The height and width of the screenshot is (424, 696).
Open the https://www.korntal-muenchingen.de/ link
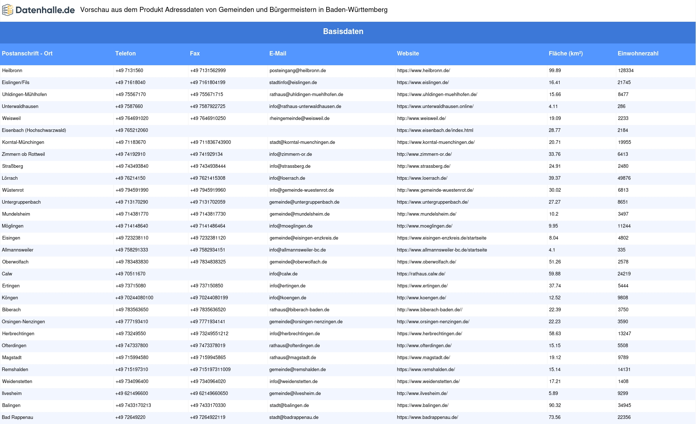tap(436, 142)
